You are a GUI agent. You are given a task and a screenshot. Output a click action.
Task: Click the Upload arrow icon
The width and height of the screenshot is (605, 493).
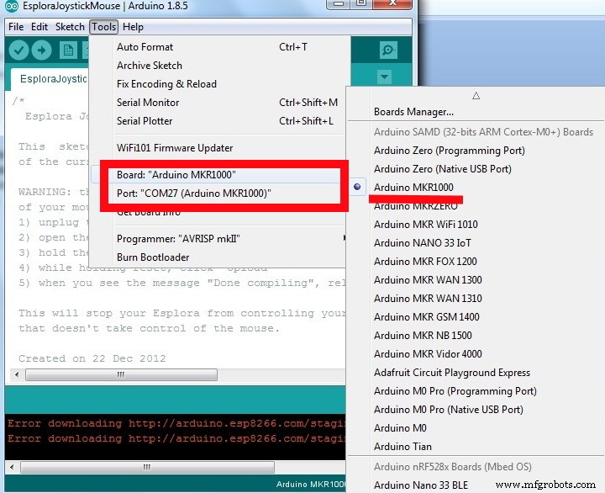coord(42,50)
